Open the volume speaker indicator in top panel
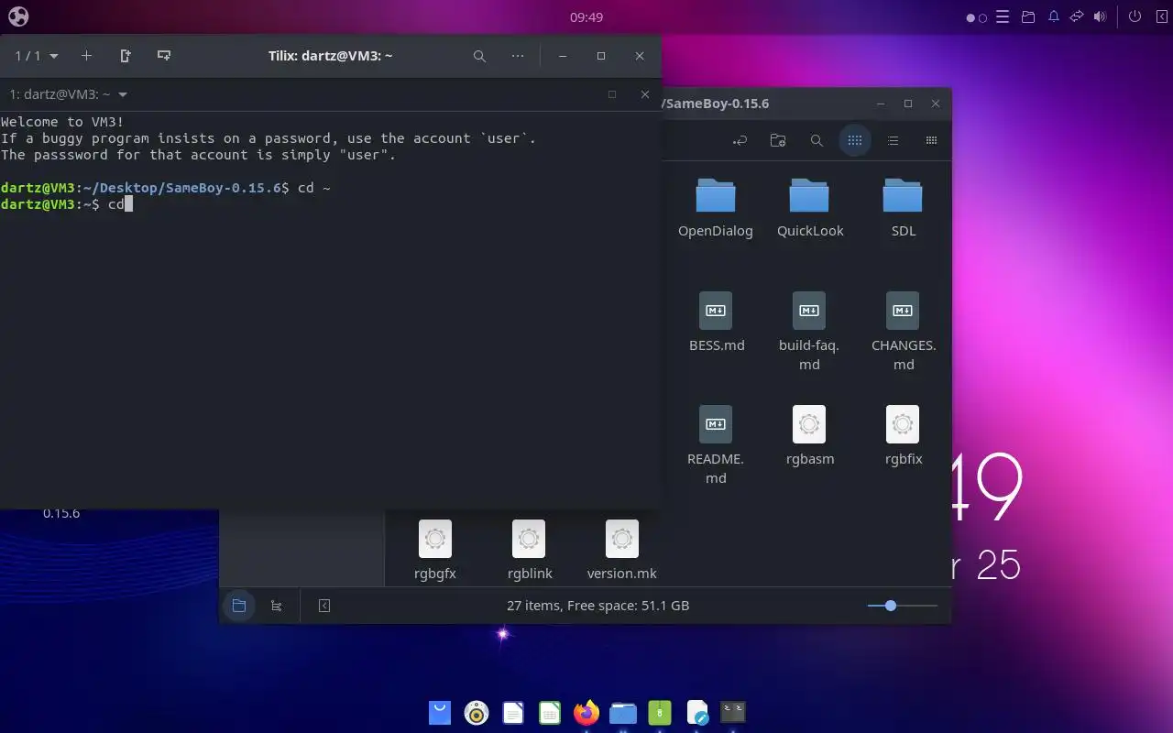Viewport: 1173px width, 733px height. pyautogui.click(x=1101, y=16)
